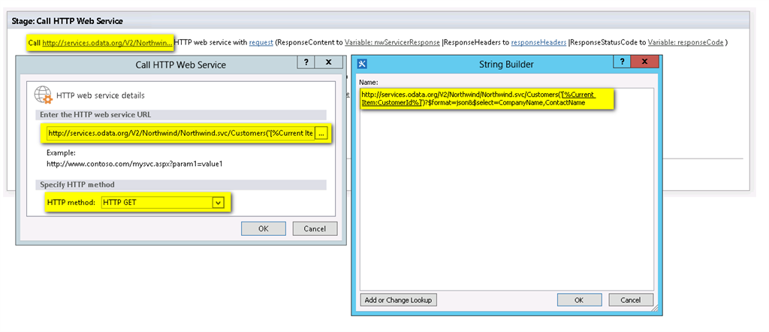Viewport: 769px width, 332px height.
Task: Open 'Variable: nwServicerResponse' link
Action: 392,43
